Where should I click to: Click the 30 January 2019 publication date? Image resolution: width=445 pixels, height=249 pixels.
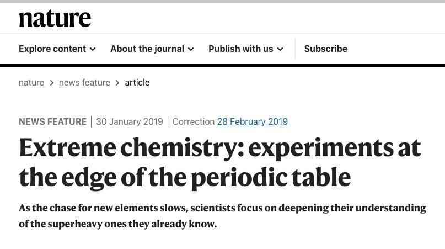point(130,121)
